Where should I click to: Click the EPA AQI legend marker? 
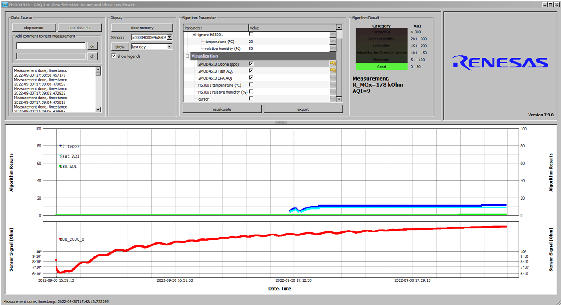(61, 166)
